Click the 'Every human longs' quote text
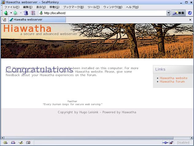Screen dimensions: 194x146 pyautogui.click(x=72, y=105)
